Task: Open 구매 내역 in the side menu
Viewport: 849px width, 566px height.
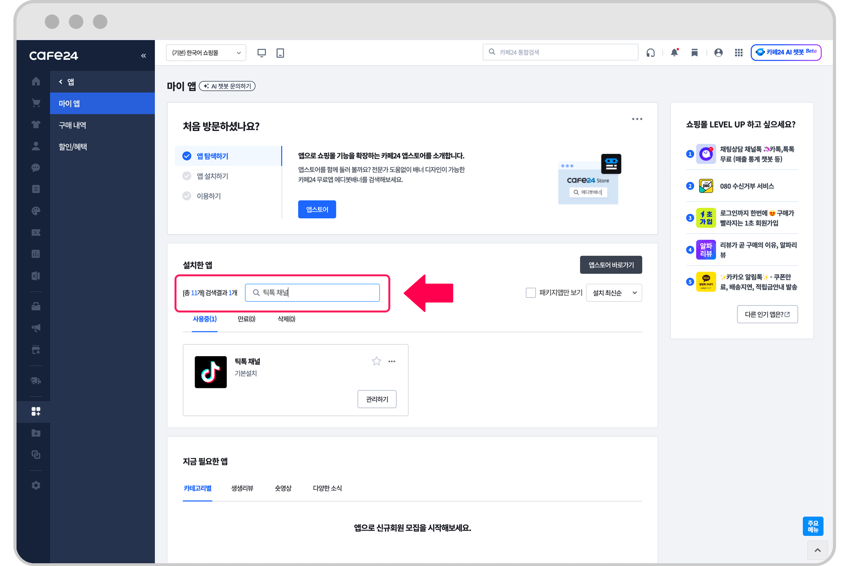Action: [102, 125]
